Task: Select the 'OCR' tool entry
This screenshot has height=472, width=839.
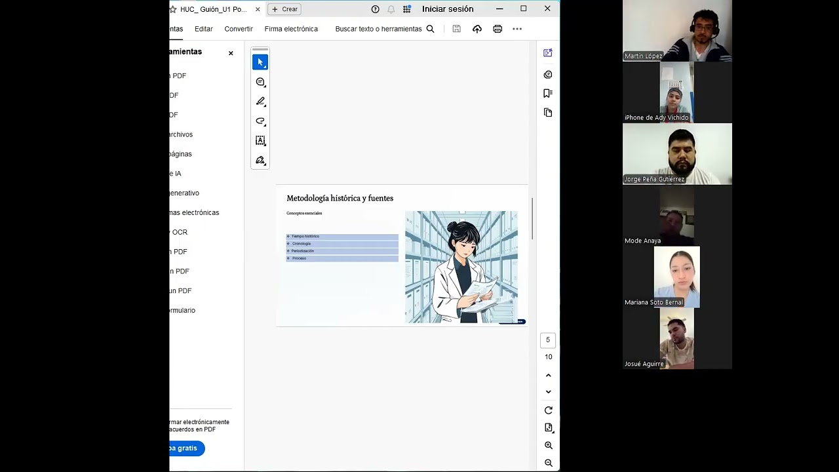Action: pyautogui.click(x=178, y=232)
